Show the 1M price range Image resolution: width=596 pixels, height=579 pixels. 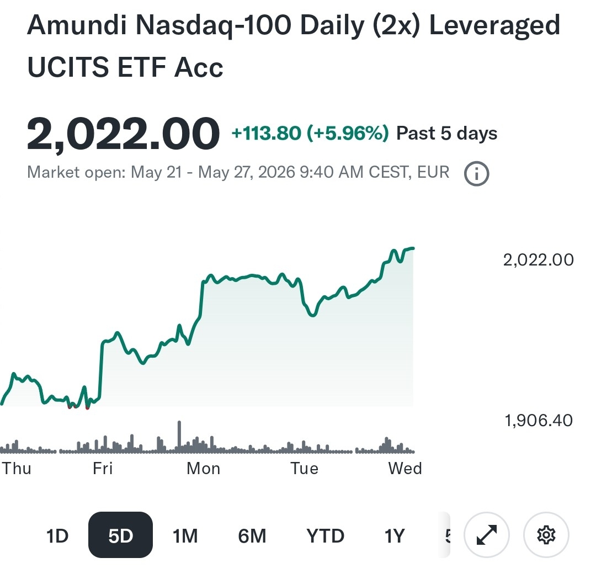tap(185, 535)
